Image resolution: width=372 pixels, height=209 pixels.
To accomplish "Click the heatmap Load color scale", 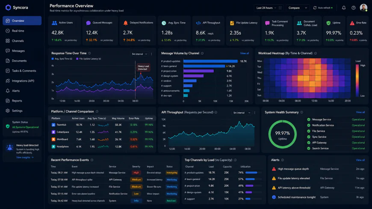I will coord(357,81).
